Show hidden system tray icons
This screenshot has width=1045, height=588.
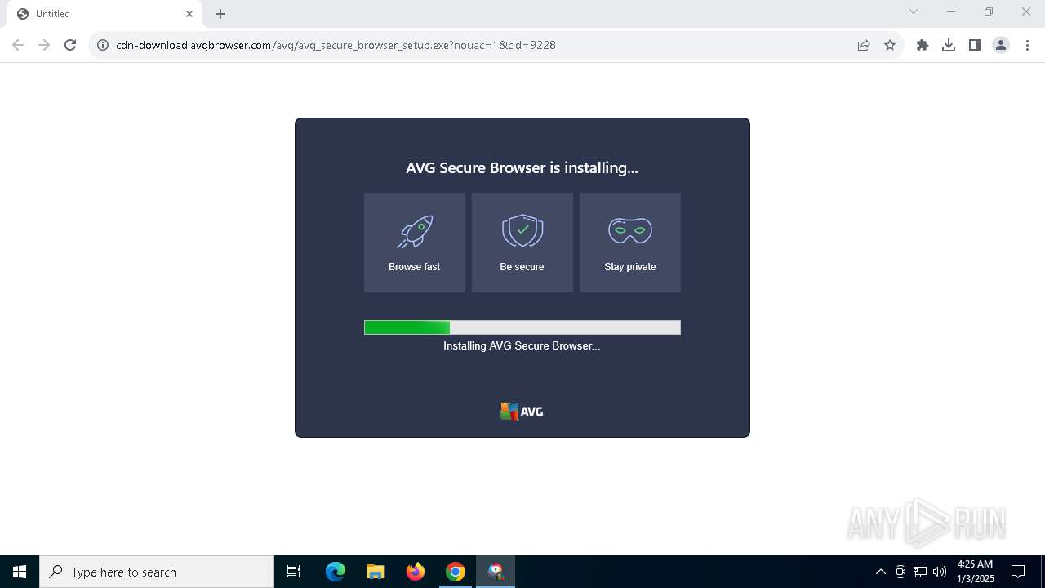click(880, 572)
